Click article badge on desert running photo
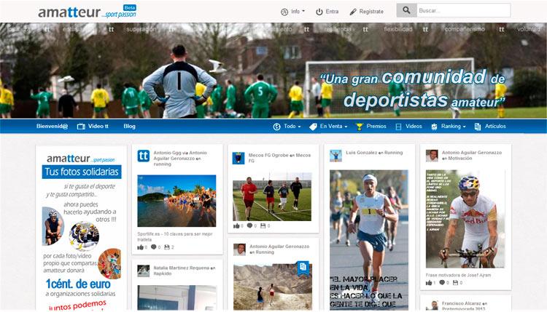547x312 pixels. 303,268
